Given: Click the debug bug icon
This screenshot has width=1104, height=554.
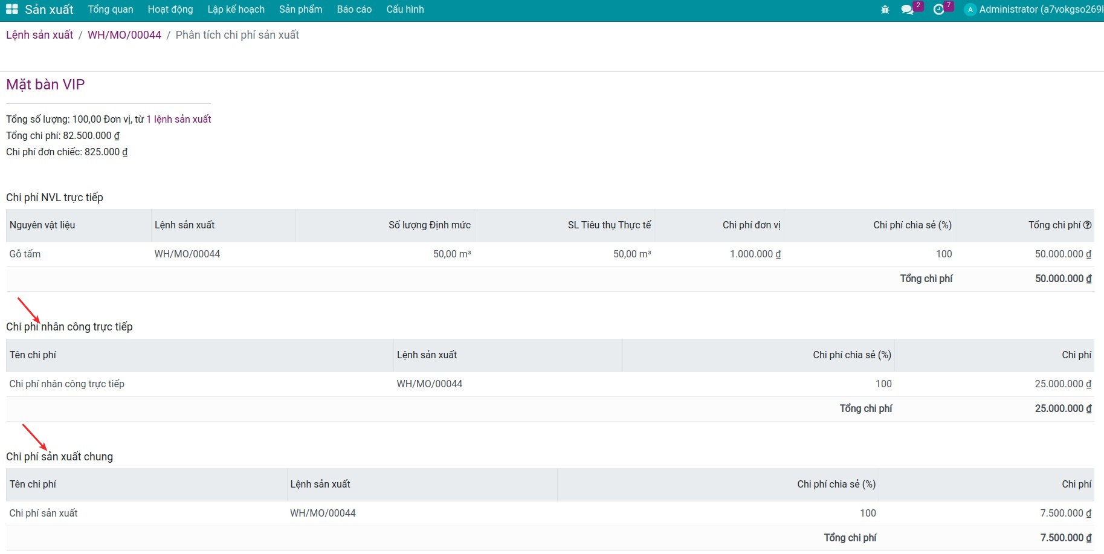Looking at the screenshot, I should tap(885, 10).
